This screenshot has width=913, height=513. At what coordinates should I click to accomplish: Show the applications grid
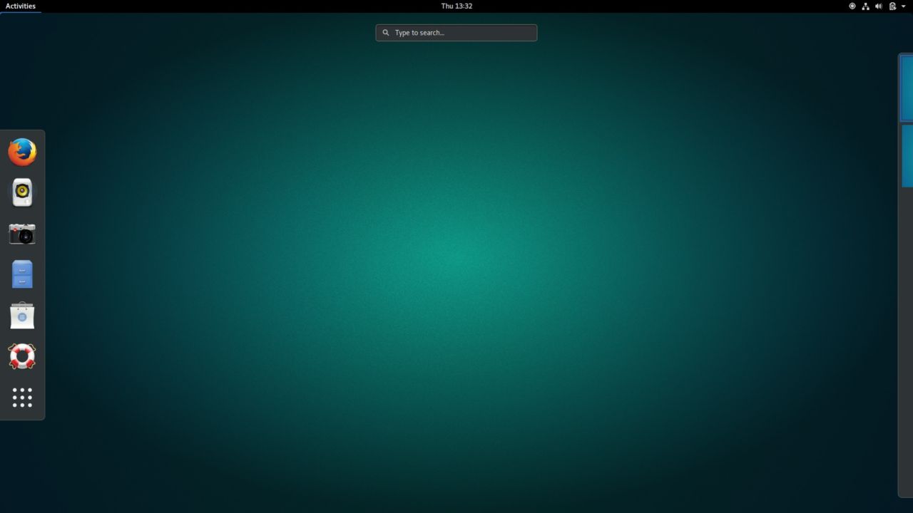[22, 398]
